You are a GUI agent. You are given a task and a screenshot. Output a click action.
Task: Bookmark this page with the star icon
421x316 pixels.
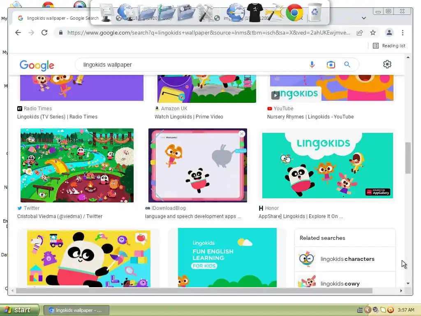(372, 33)
